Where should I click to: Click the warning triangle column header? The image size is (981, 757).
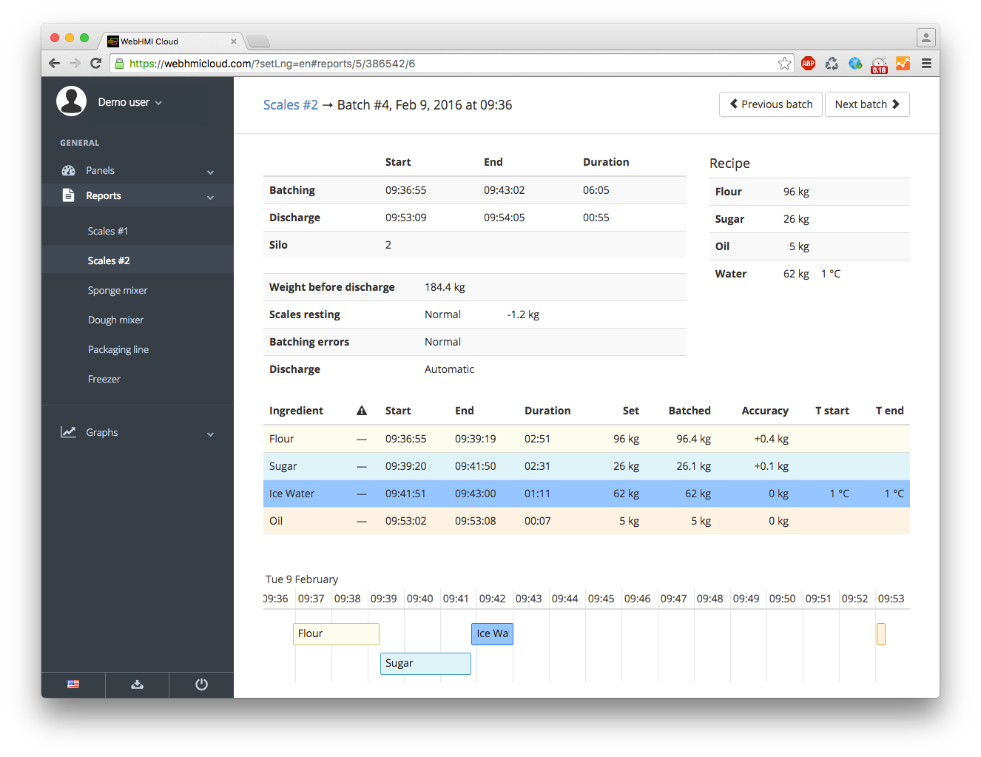362,411
